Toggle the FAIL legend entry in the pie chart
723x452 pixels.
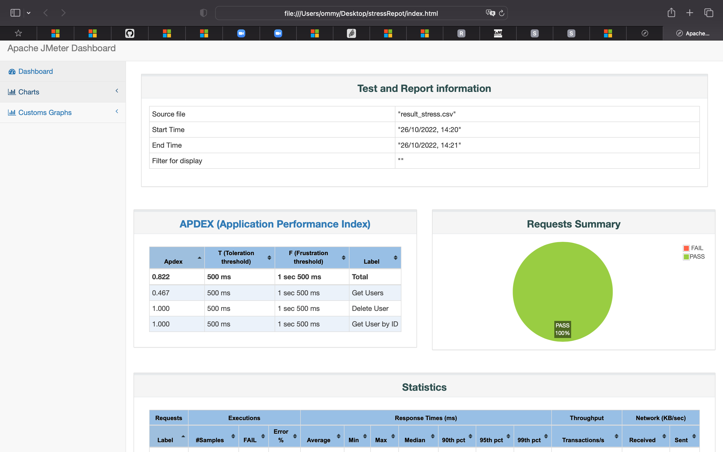(x=693, y=248)
